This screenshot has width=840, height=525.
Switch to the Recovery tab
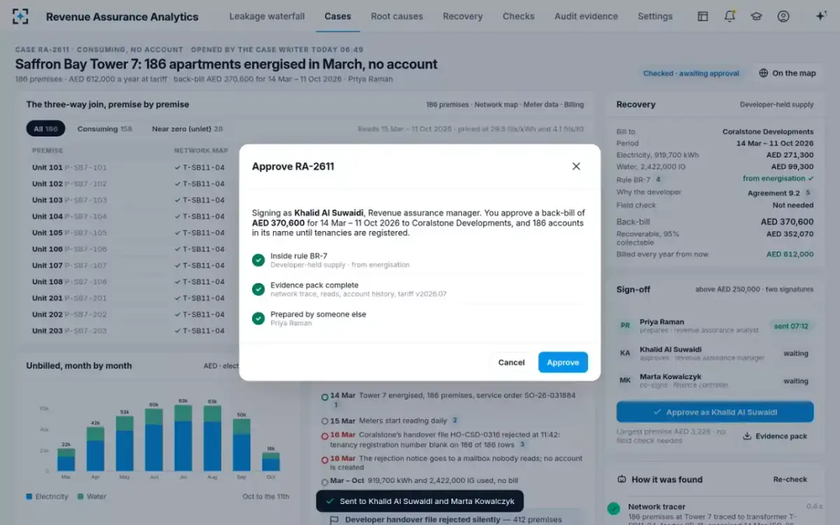coord(463,16)
